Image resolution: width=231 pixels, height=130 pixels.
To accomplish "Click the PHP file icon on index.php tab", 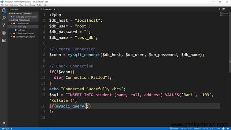I will (42, 9).
